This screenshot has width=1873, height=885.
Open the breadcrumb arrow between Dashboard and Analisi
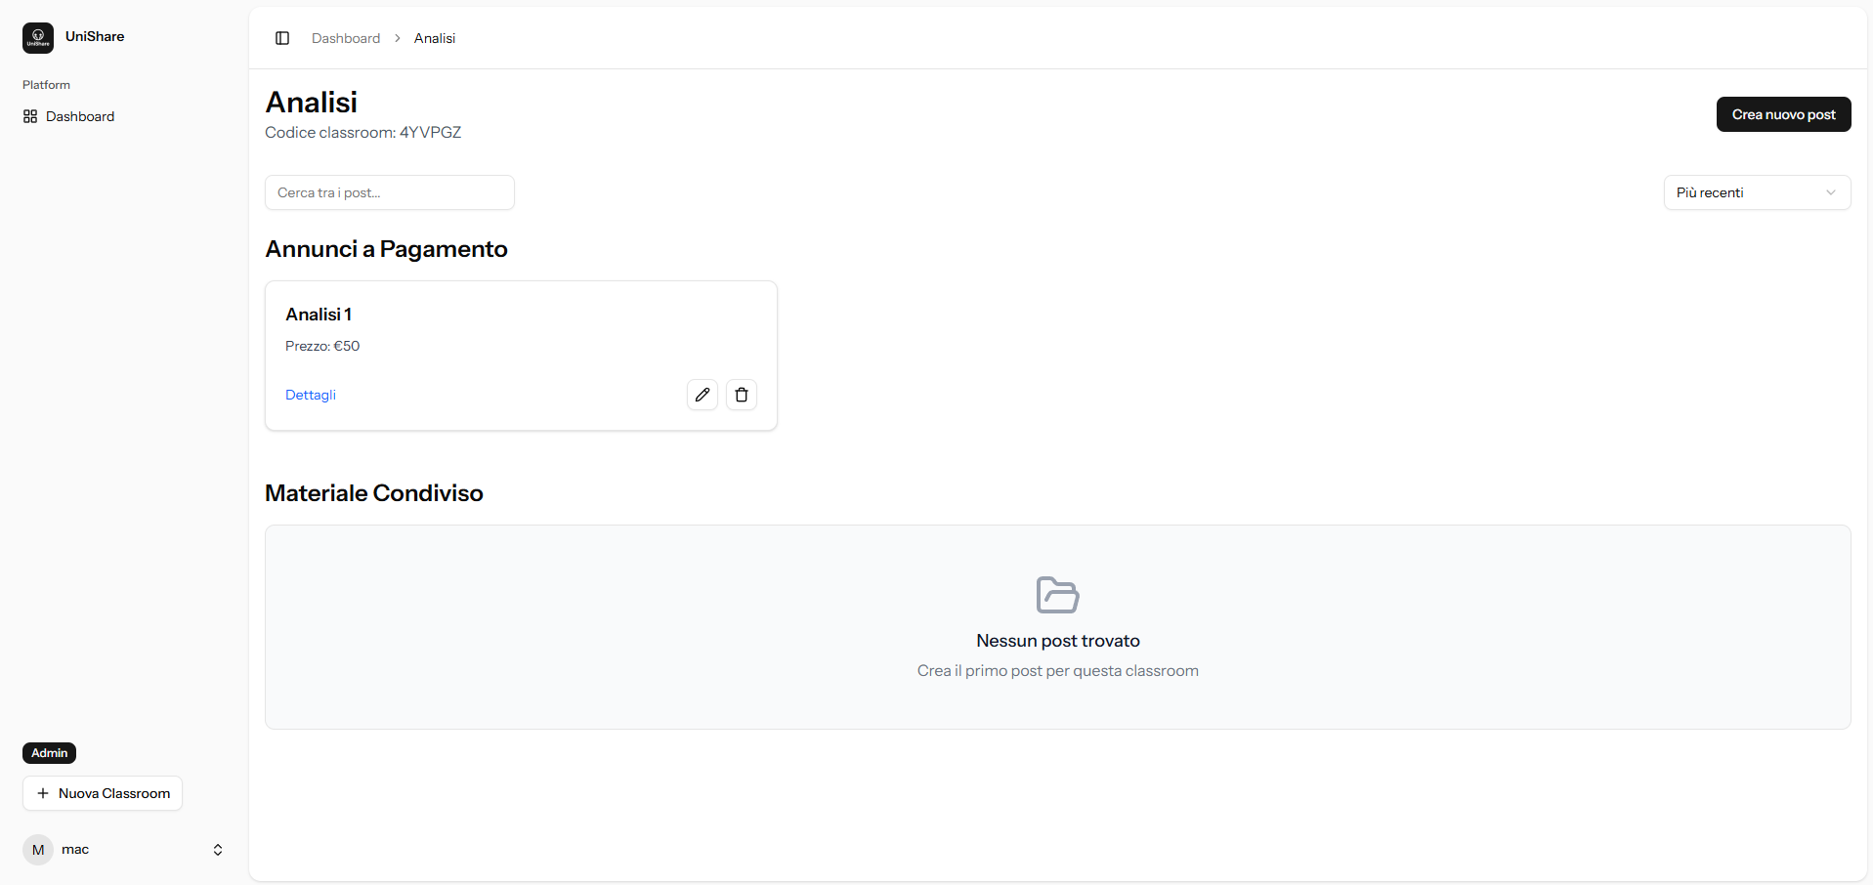[397, 38]
